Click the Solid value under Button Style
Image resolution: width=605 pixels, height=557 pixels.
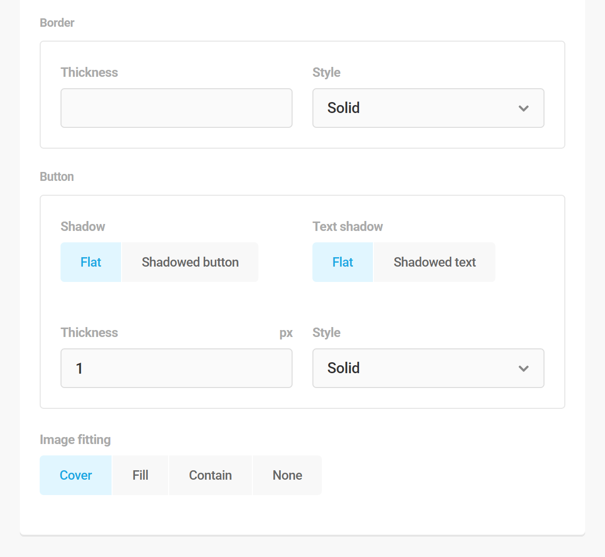point(343,368)
